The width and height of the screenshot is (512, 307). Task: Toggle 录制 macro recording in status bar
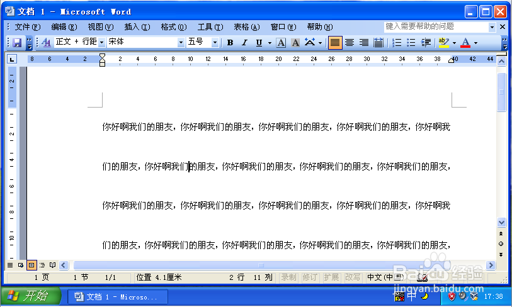tap(288, 277)
